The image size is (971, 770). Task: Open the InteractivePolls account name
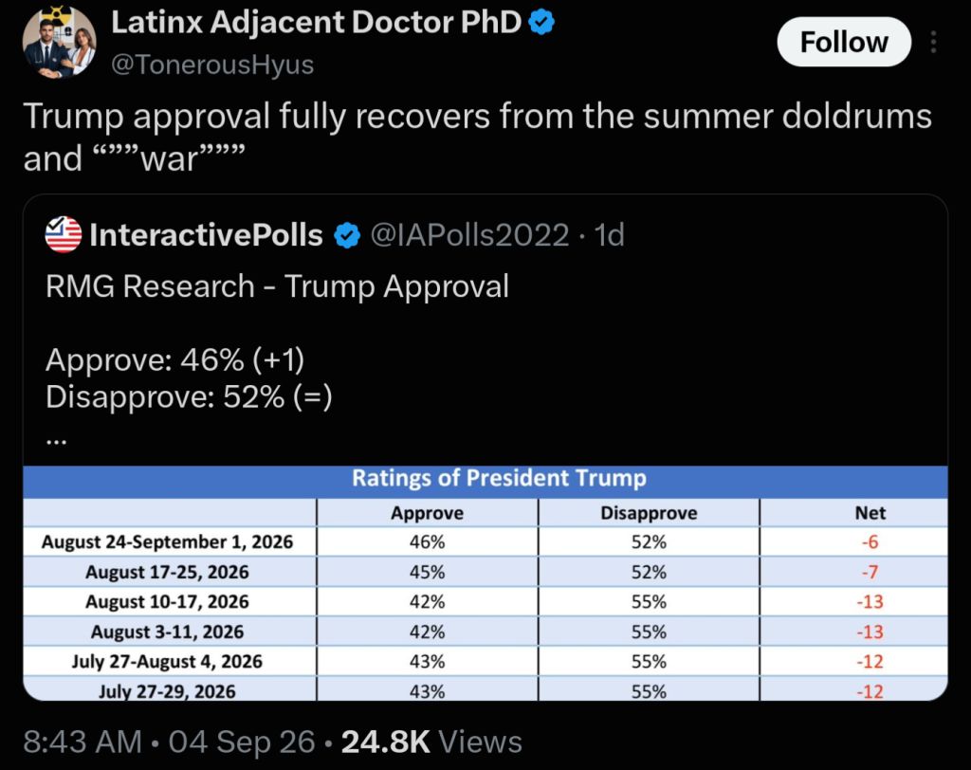coord(206,235)
